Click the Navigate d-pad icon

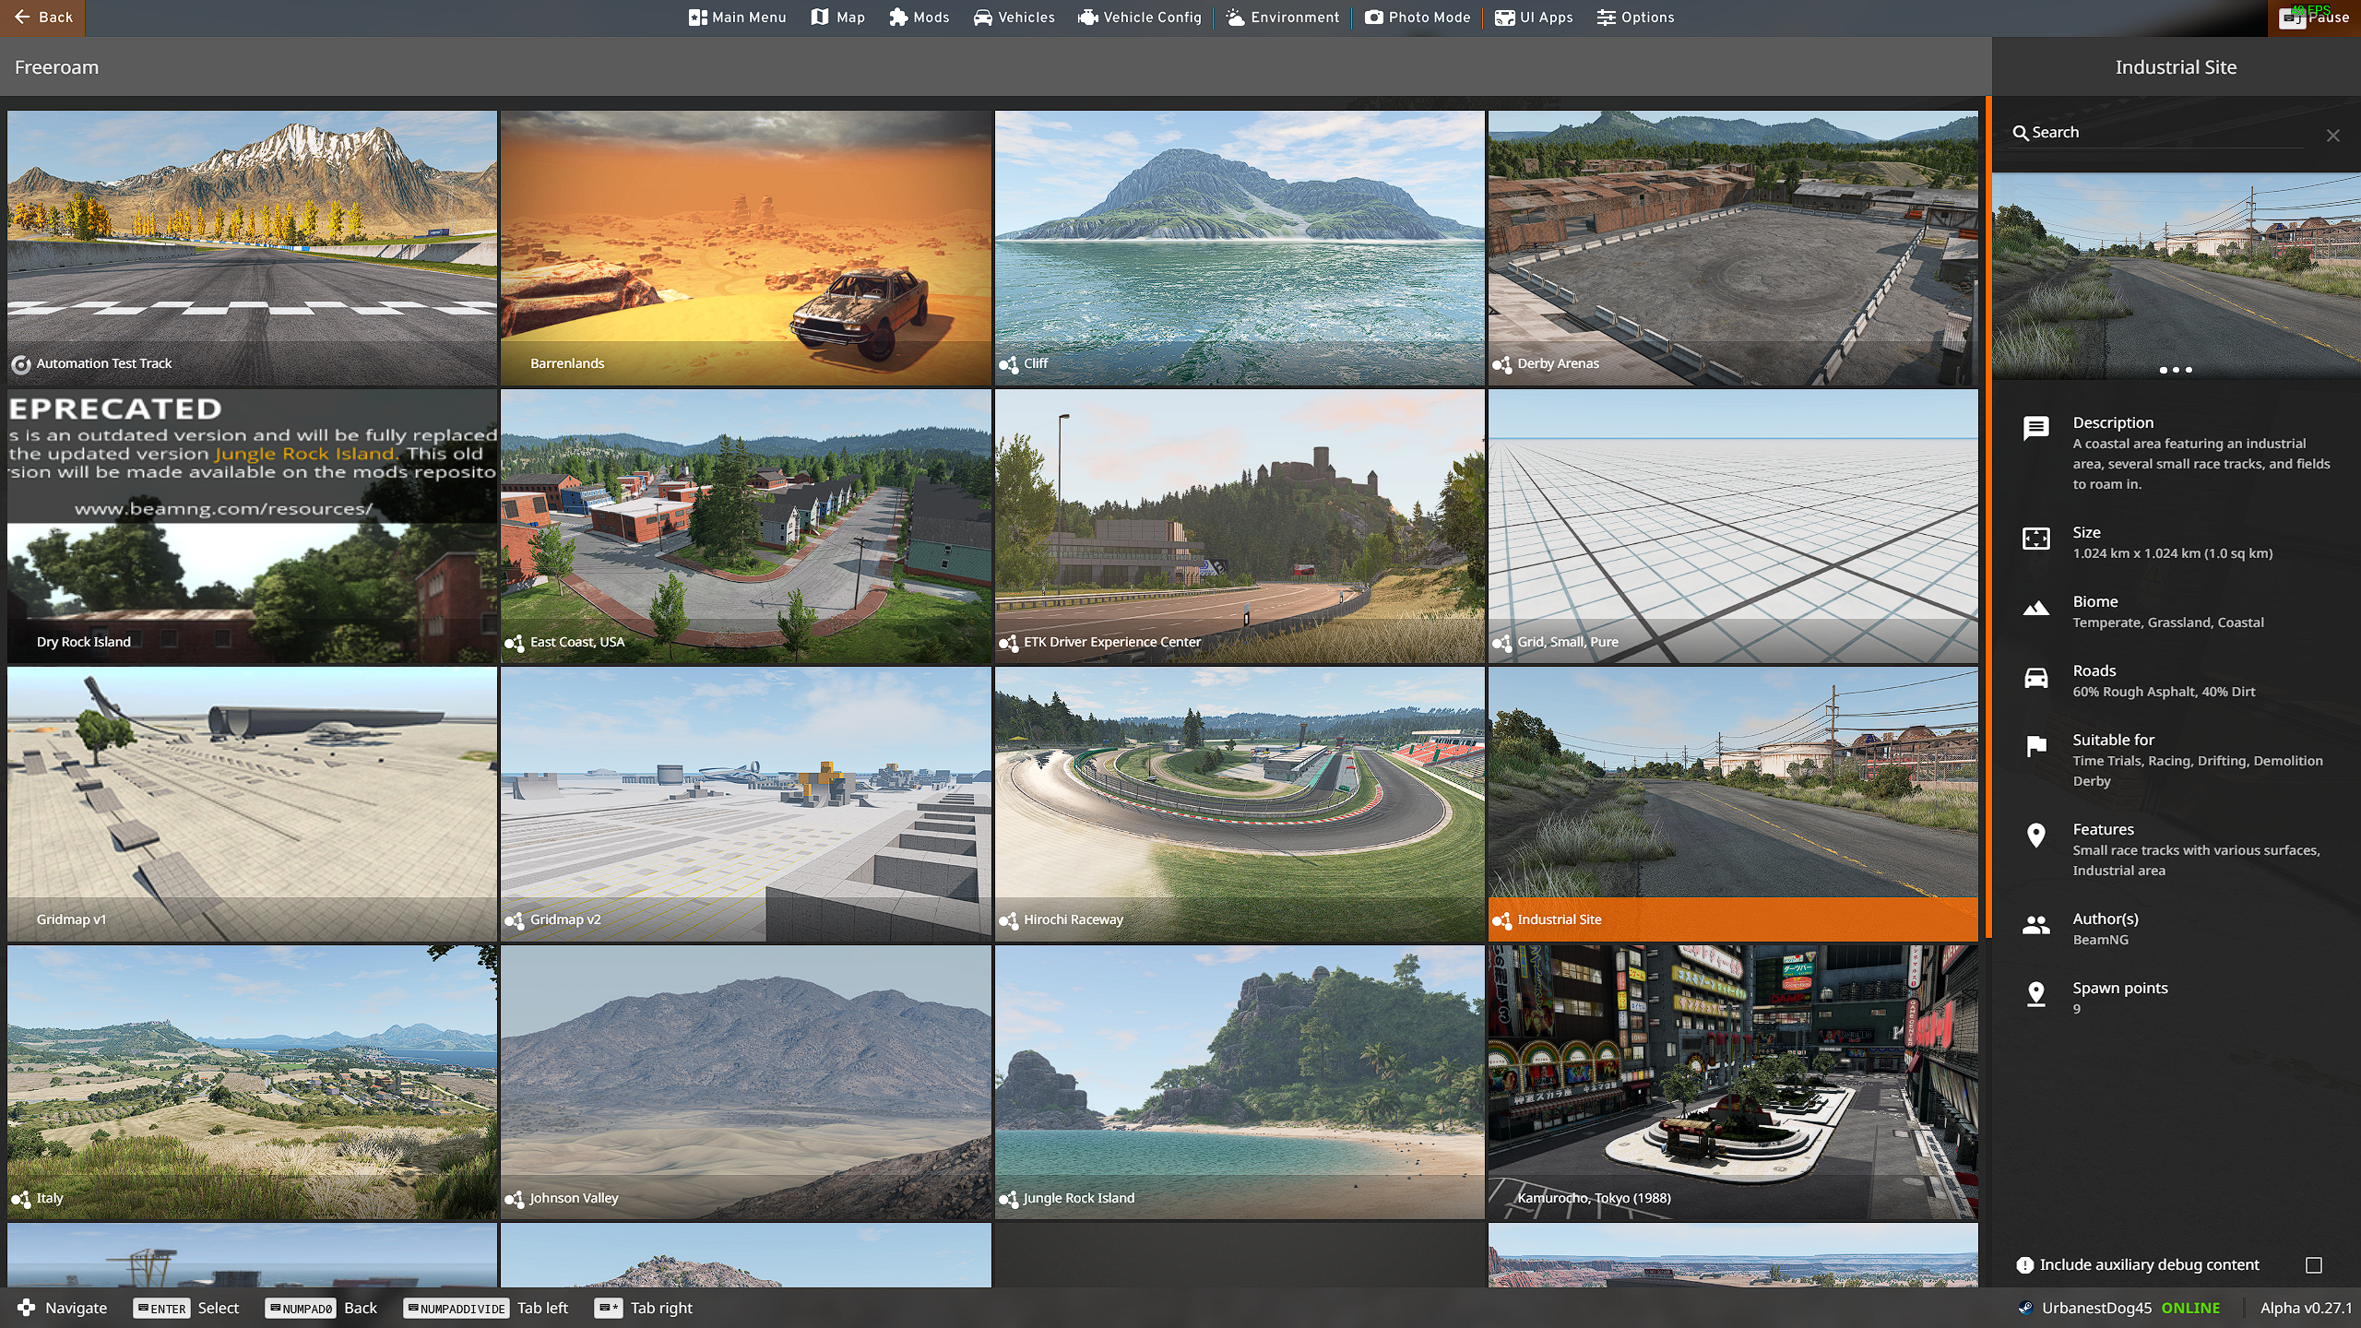[x=26, y=1308]
